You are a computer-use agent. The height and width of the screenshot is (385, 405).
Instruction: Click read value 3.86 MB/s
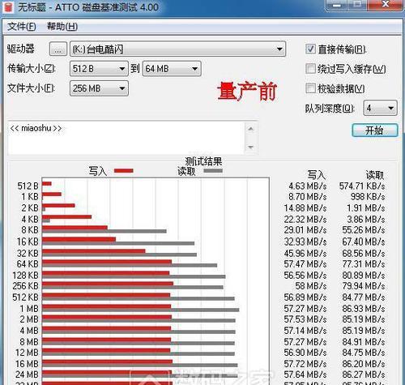tap(366, 219)
